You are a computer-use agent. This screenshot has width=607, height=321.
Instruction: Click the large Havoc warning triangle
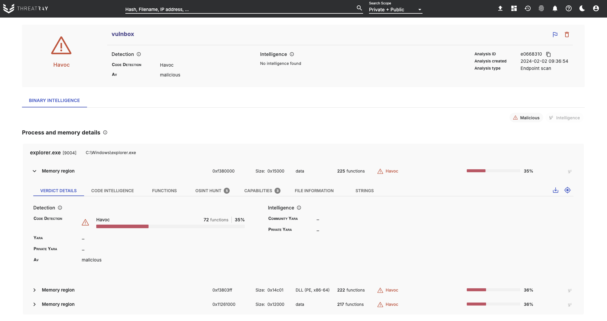coord(61,46)
